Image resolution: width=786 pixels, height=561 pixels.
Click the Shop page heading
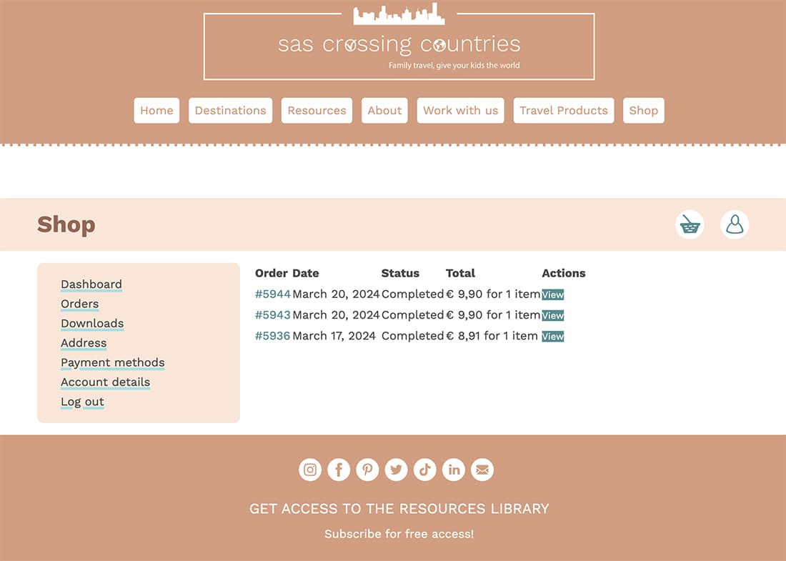tap(66, 224)
